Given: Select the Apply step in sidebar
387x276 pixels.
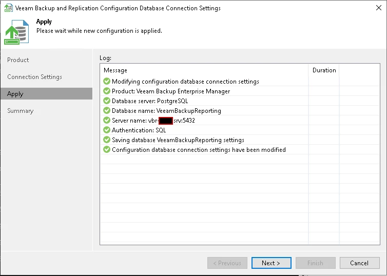Looking at the screenshot, I should click(x=15, y=94).
